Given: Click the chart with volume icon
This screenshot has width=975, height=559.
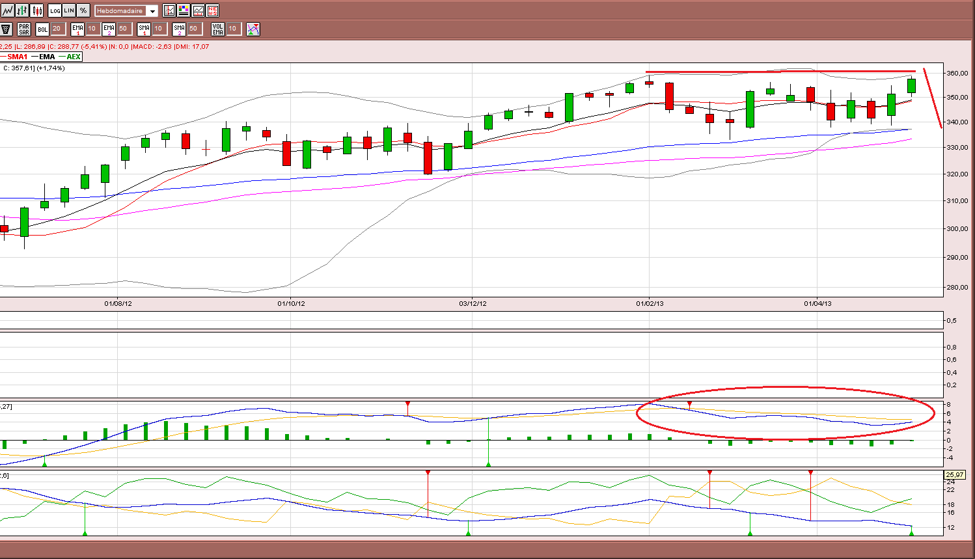Looking at the screenshot, I should click(x=198, y=10).
